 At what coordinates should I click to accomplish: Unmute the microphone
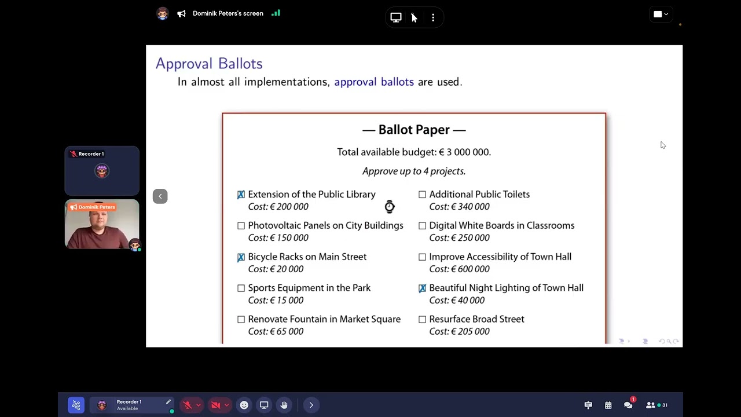point(188,405)
